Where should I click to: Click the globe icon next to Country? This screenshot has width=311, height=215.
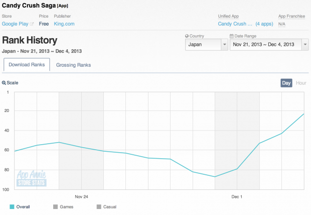187,36
